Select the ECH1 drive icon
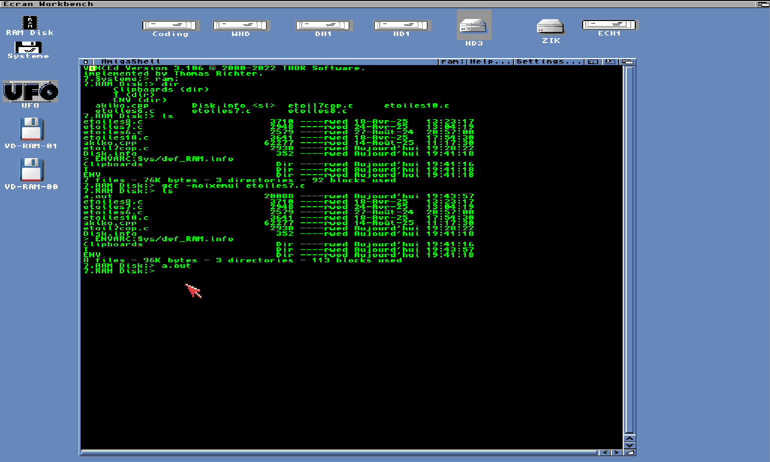This screenshot has width=770, height=462. [x=609, y=28]
